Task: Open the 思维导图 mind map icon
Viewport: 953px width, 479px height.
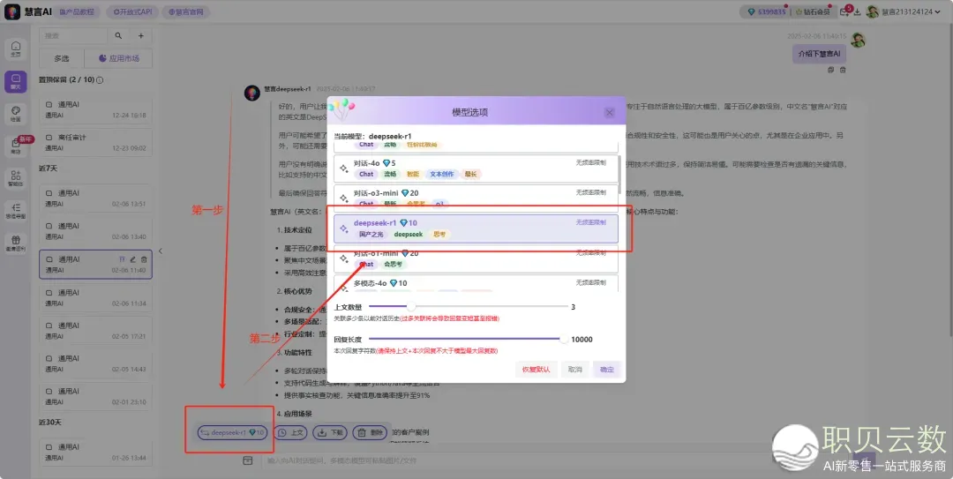Action: [16, 210]
